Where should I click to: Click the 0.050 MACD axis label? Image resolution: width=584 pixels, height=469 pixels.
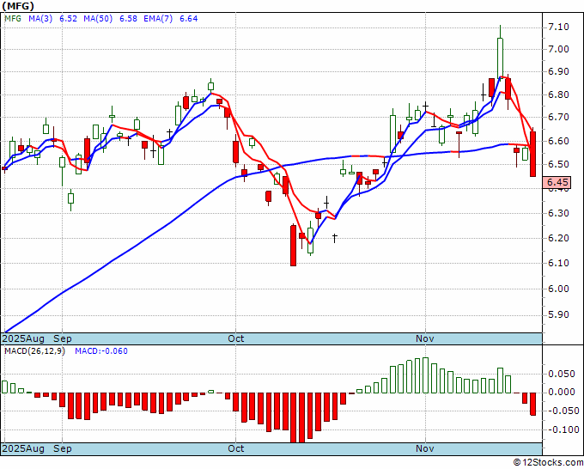tap(562, 374)
